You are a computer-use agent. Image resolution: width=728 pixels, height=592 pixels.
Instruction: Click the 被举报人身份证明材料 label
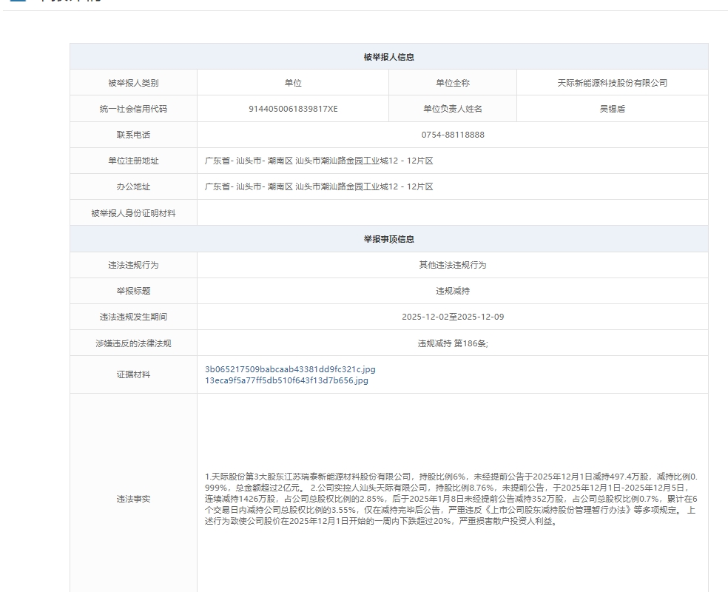pyautogui.click(x=133, y=213)
